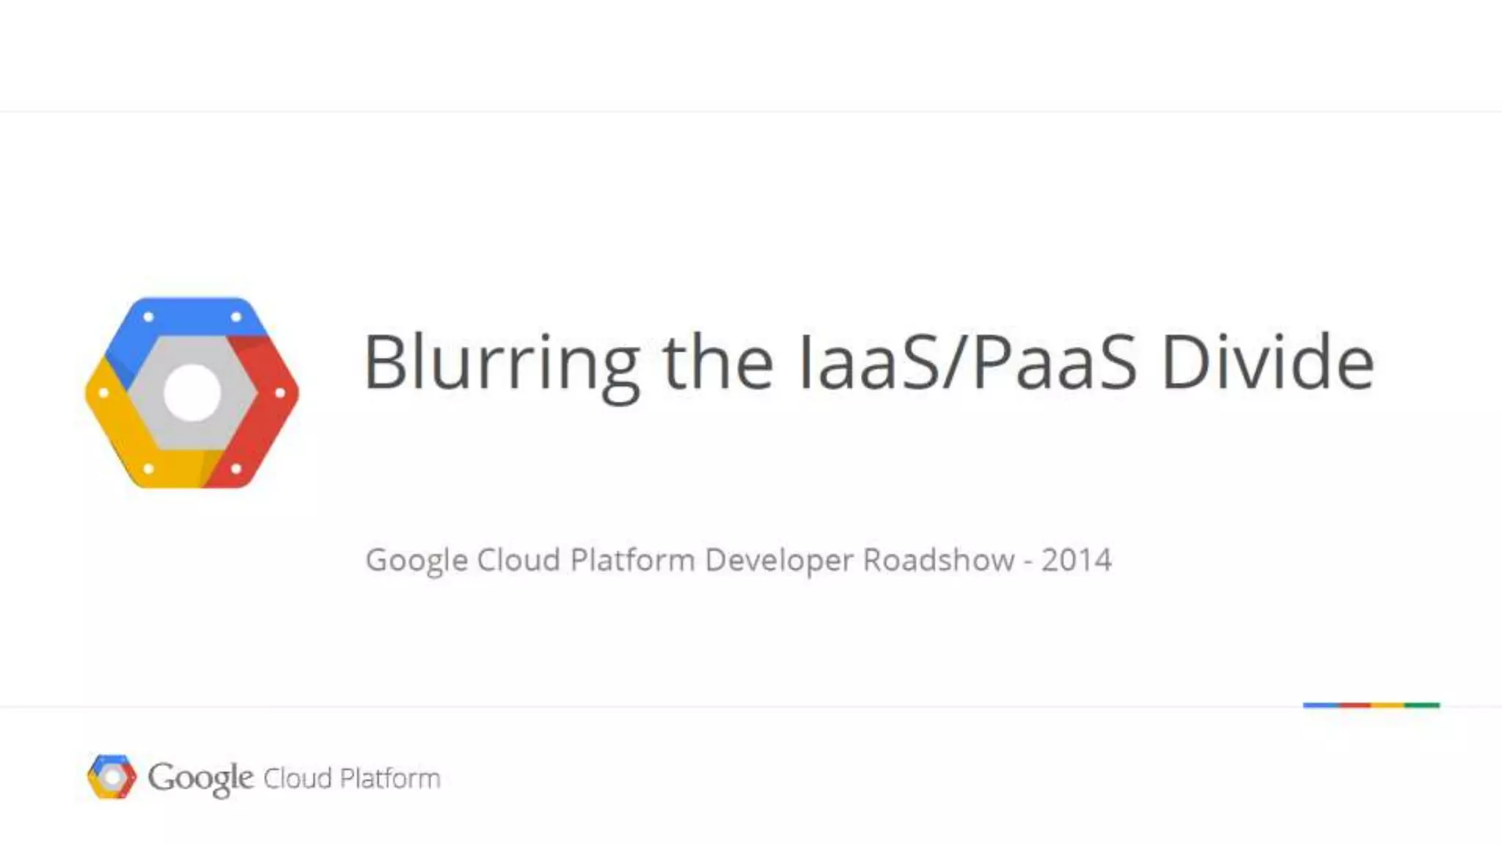Click the small hexagon logo in footer

point(111,776)
